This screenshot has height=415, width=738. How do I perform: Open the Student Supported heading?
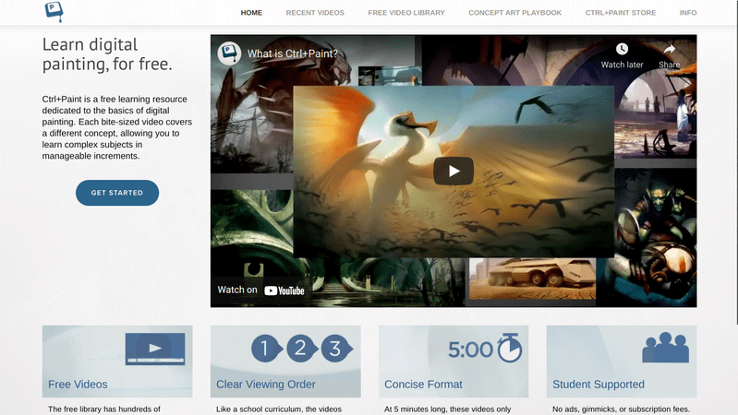tap(599, 384)
